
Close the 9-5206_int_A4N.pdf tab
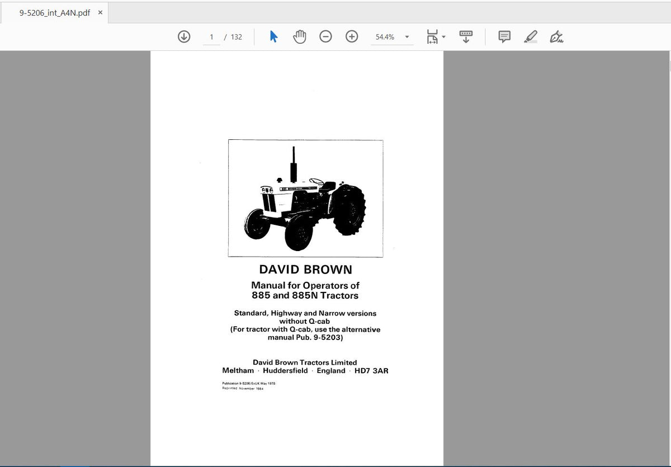tap(100, 12)
